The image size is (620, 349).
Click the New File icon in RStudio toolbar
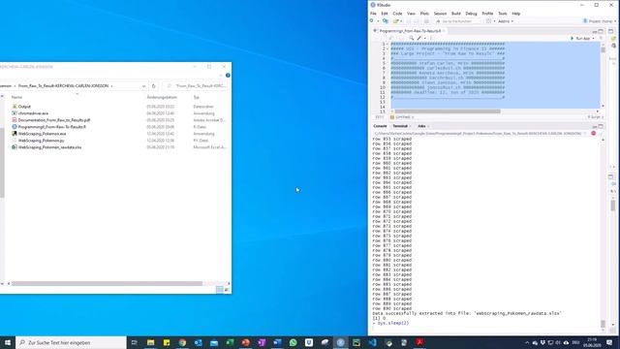372,21
